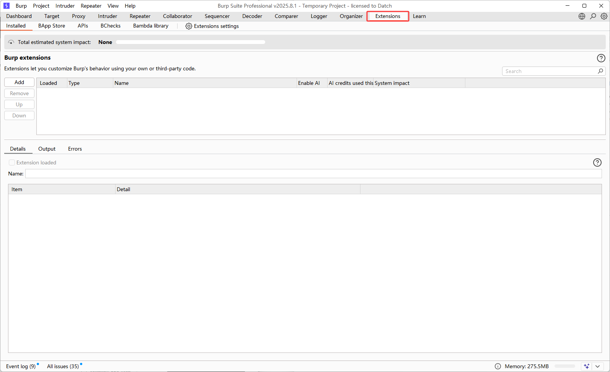The height and width of the screenshot is (372, 610).
Task: Open the Intruder menu in menu bar
Action: click(x=65, y=6)
